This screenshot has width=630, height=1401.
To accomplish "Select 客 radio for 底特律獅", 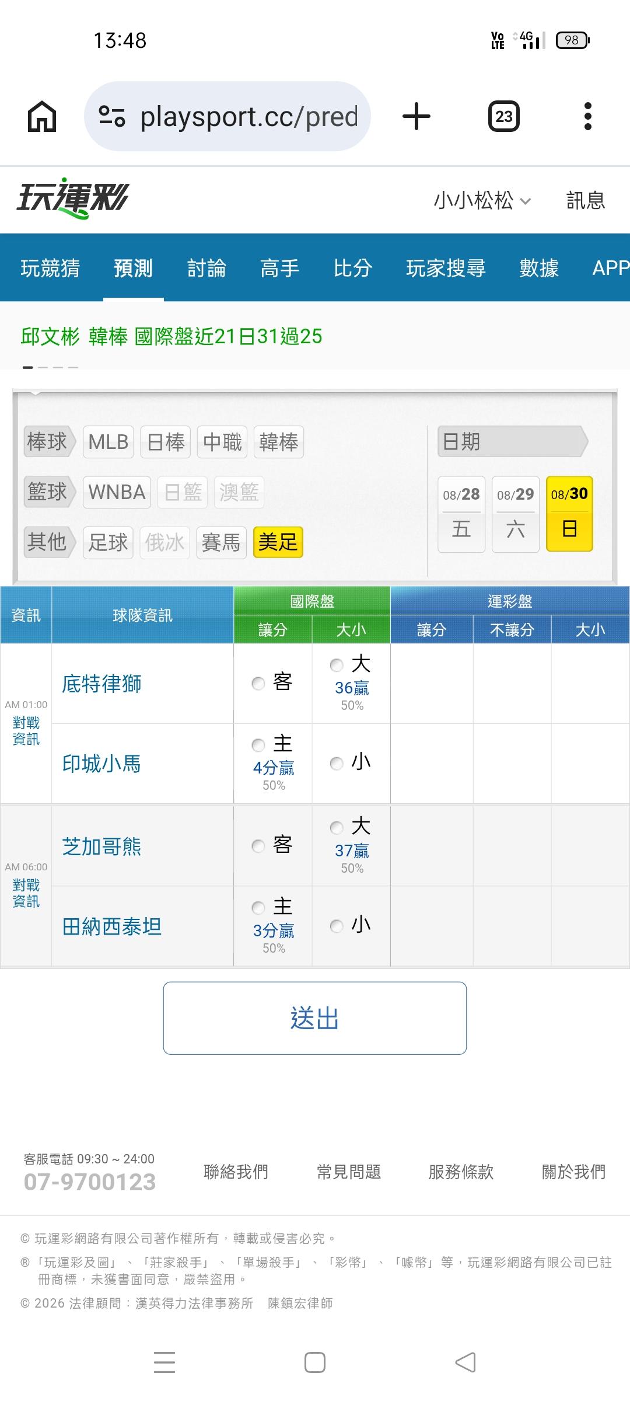I will tap(258, 683).
